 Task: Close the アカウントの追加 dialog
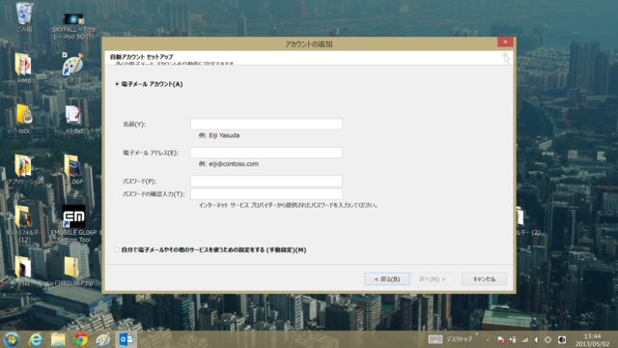pyautogui.click(x=505, y=42)
